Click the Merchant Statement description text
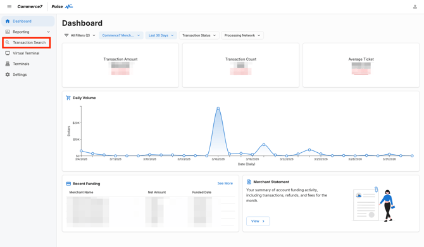 pyautogui.click(x=287, y=195)
